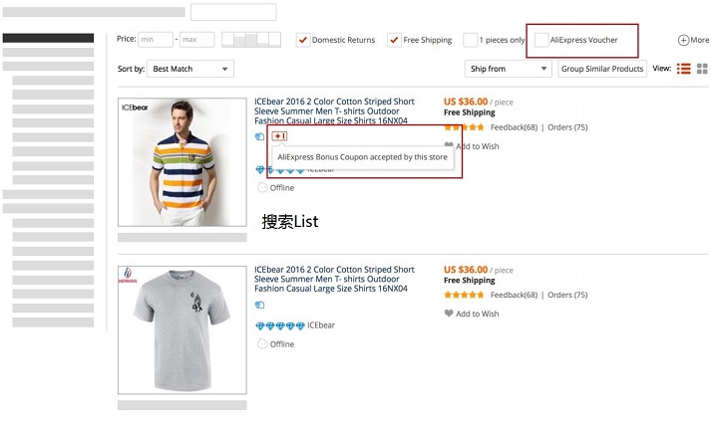Image resolution: width=715 pixels, height=422 pixels.
Task: Click US $36.00 price of second product
Action: click(466, 270)
